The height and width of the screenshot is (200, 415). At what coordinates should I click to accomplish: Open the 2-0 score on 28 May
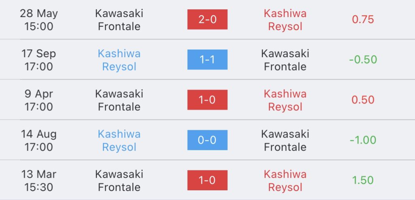click(x=207, y=19)
